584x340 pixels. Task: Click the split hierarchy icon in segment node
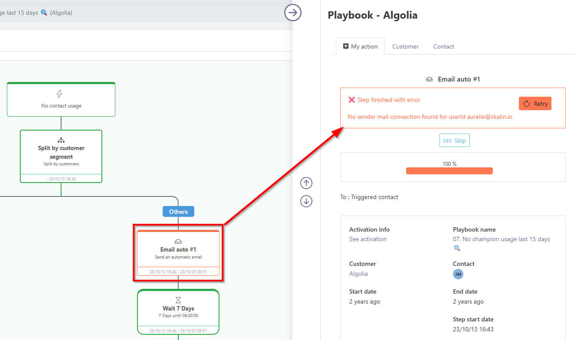click(x=61, y=140)
